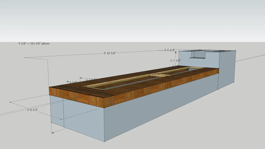The image size is (265, 149).
Task: Select the 3' 6 1/4" dimension label
Action: point(169,50)
